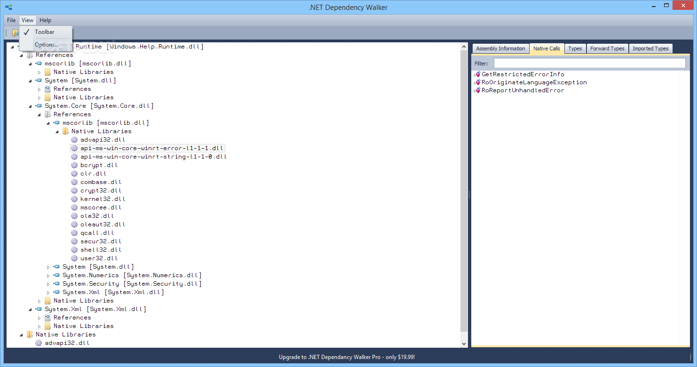Image resolution: width=697 pixels, height=367 pixels.
Task: Click the gear icon of api-ms-win-core-winrt-error-l1-1-1.dll
Action: pyautogui.click(x=74, y=148)
